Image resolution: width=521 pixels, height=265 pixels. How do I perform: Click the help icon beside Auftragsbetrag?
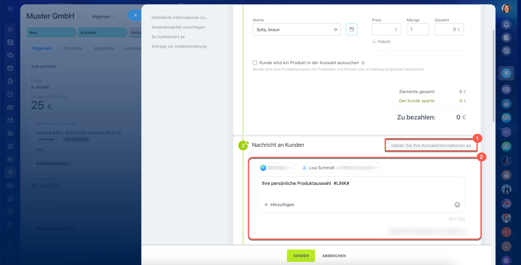(x=69, y=163)
